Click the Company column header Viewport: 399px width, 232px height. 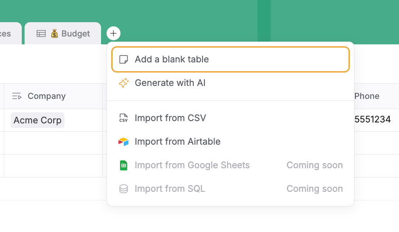pos(46,96)
